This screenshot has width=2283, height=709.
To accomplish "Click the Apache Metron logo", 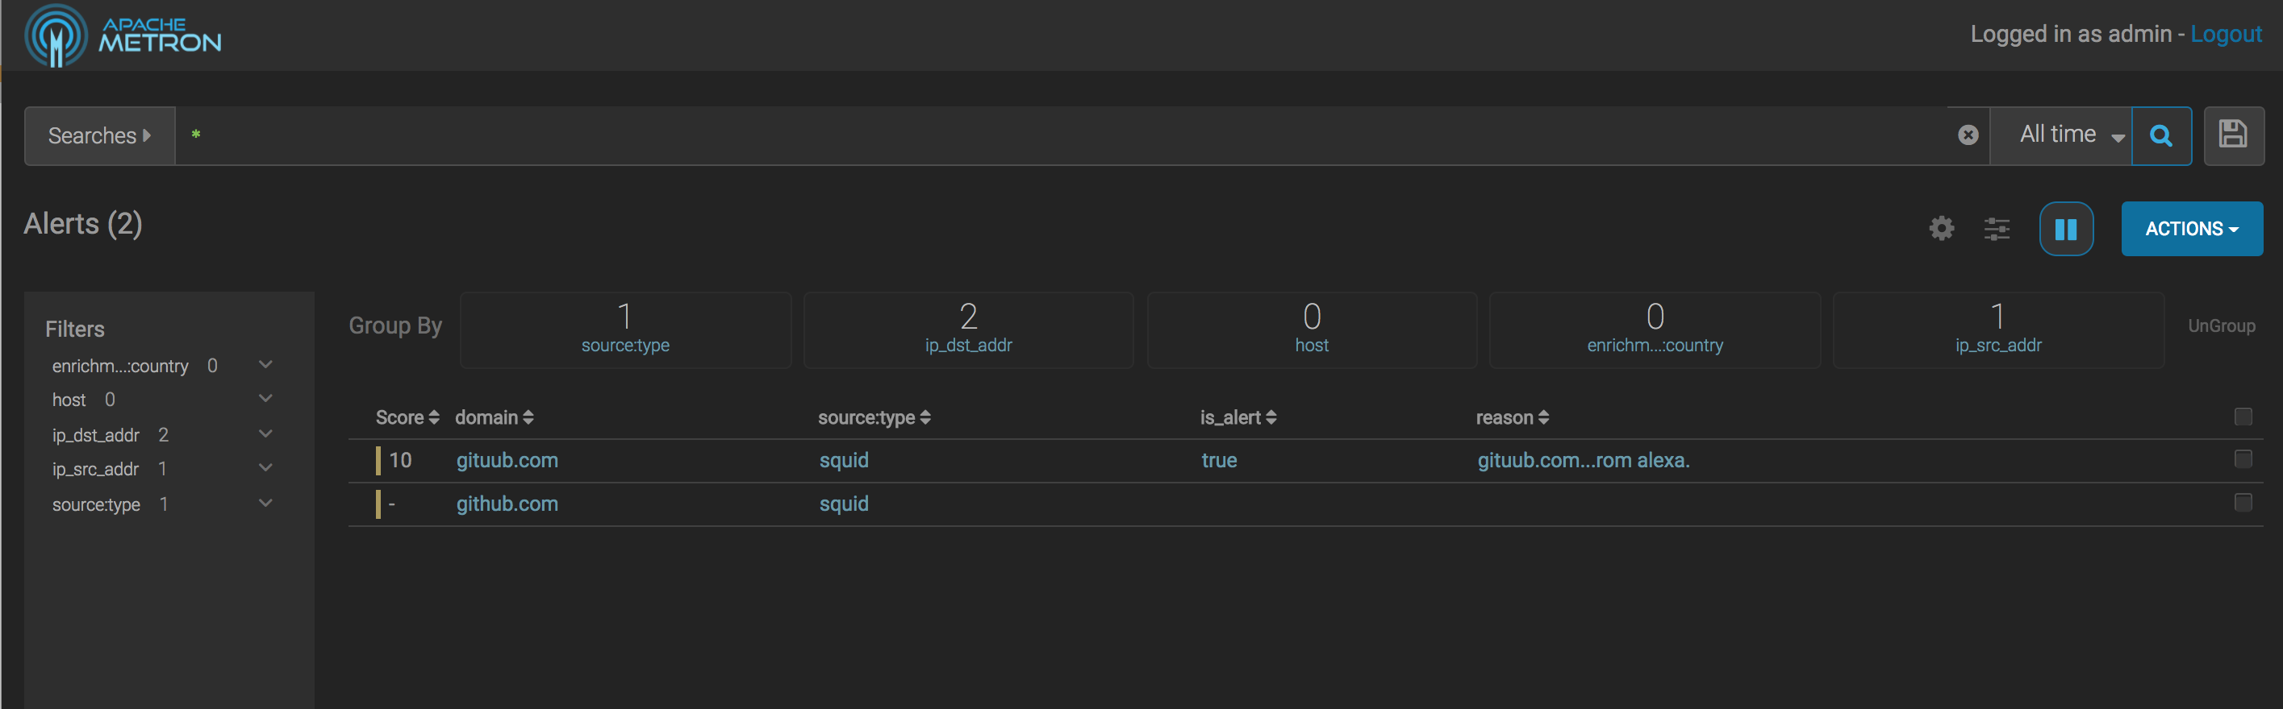I will point(123,35).
